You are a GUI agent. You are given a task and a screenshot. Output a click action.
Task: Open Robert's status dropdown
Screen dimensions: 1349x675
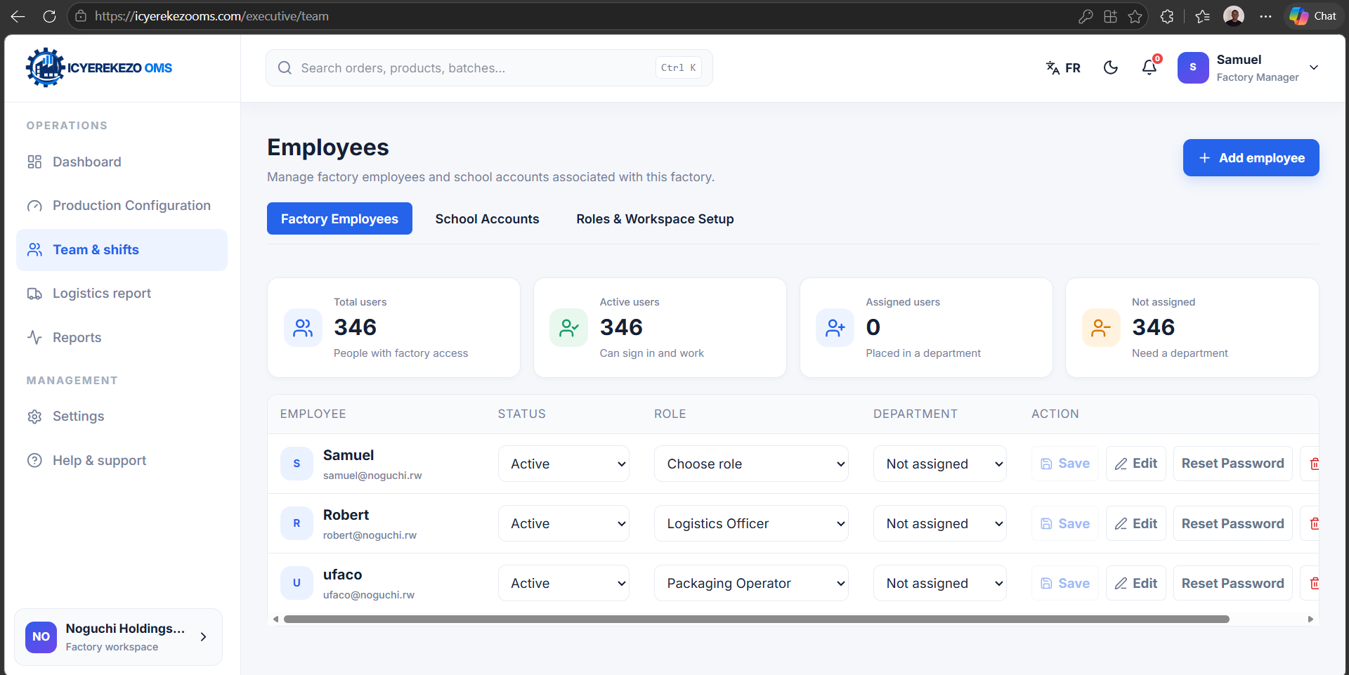(x=563, y=523)
